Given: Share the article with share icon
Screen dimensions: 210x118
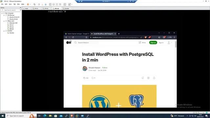Looking at the screenshot, I should 154,78.
